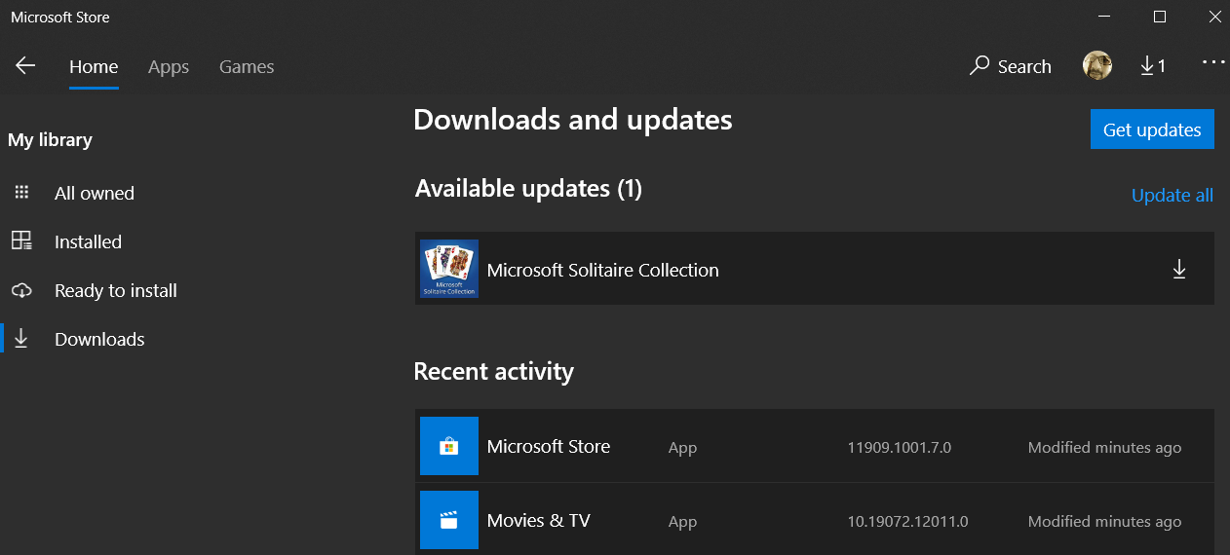The image size is (1230, 555).
Task: Click the App label beside Microsoft Store
Action: coord(682,448)
